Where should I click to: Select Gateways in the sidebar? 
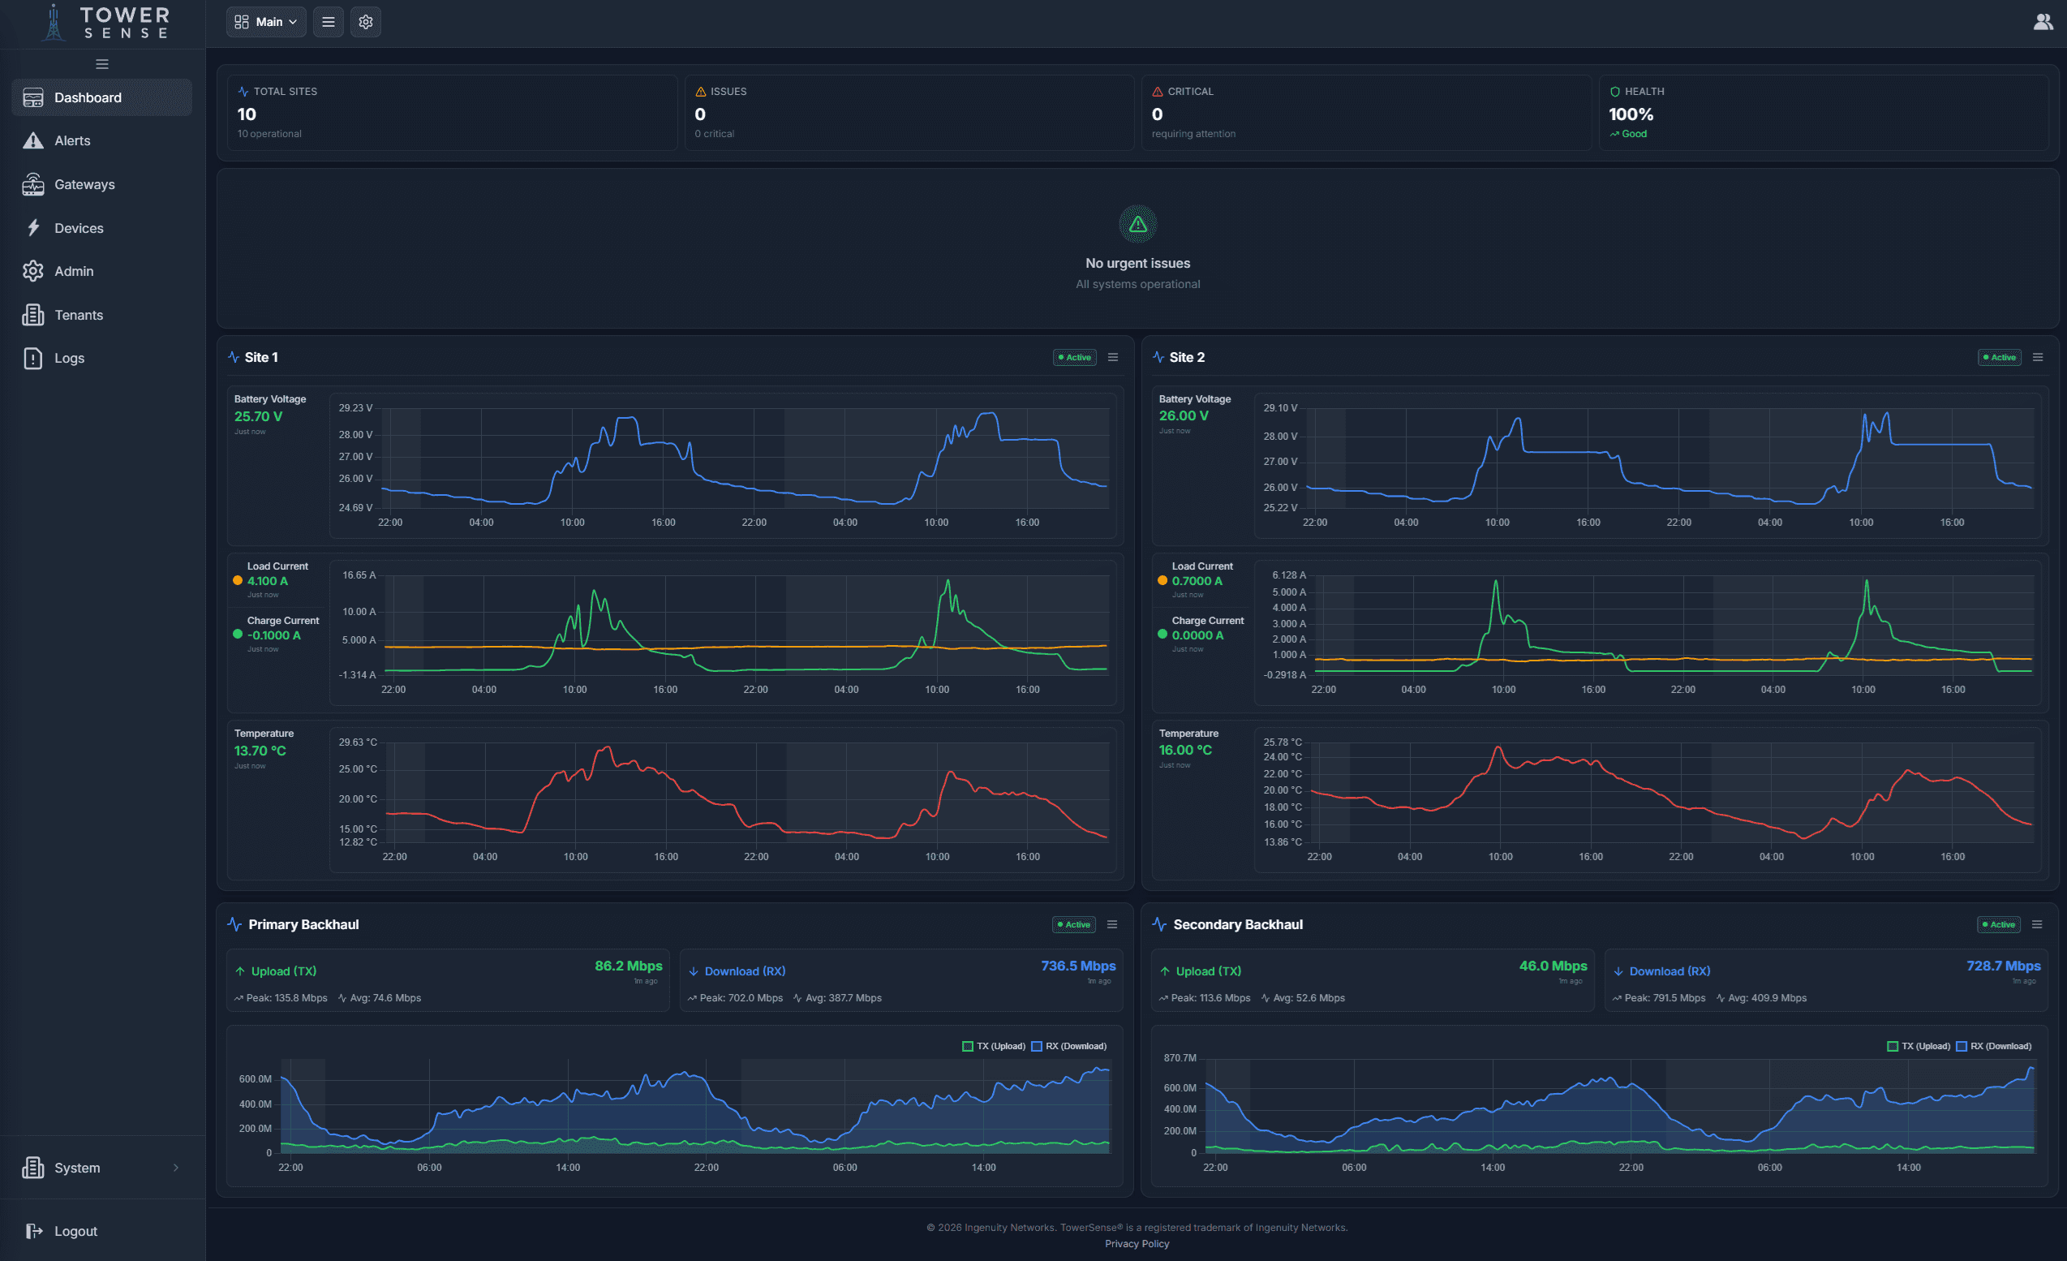[84, 183]
